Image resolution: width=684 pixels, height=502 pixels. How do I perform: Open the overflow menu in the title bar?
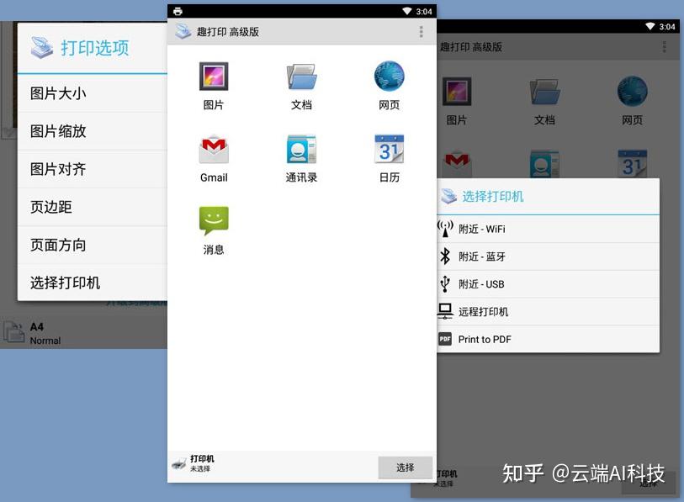(420, 30)
